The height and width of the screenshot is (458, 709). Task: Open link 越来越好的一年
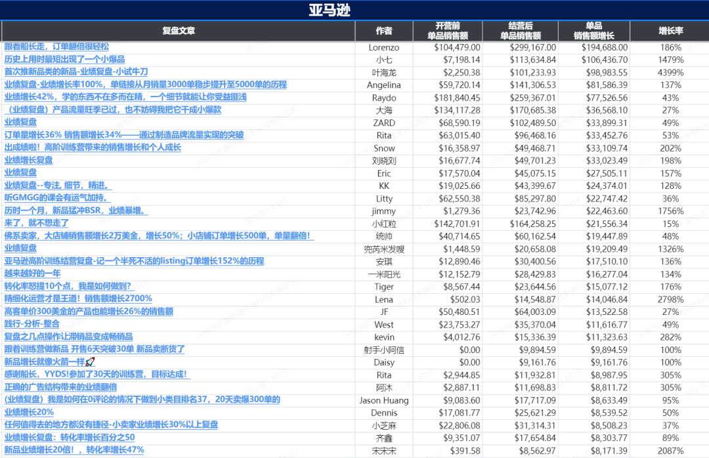tap(32, 274)
